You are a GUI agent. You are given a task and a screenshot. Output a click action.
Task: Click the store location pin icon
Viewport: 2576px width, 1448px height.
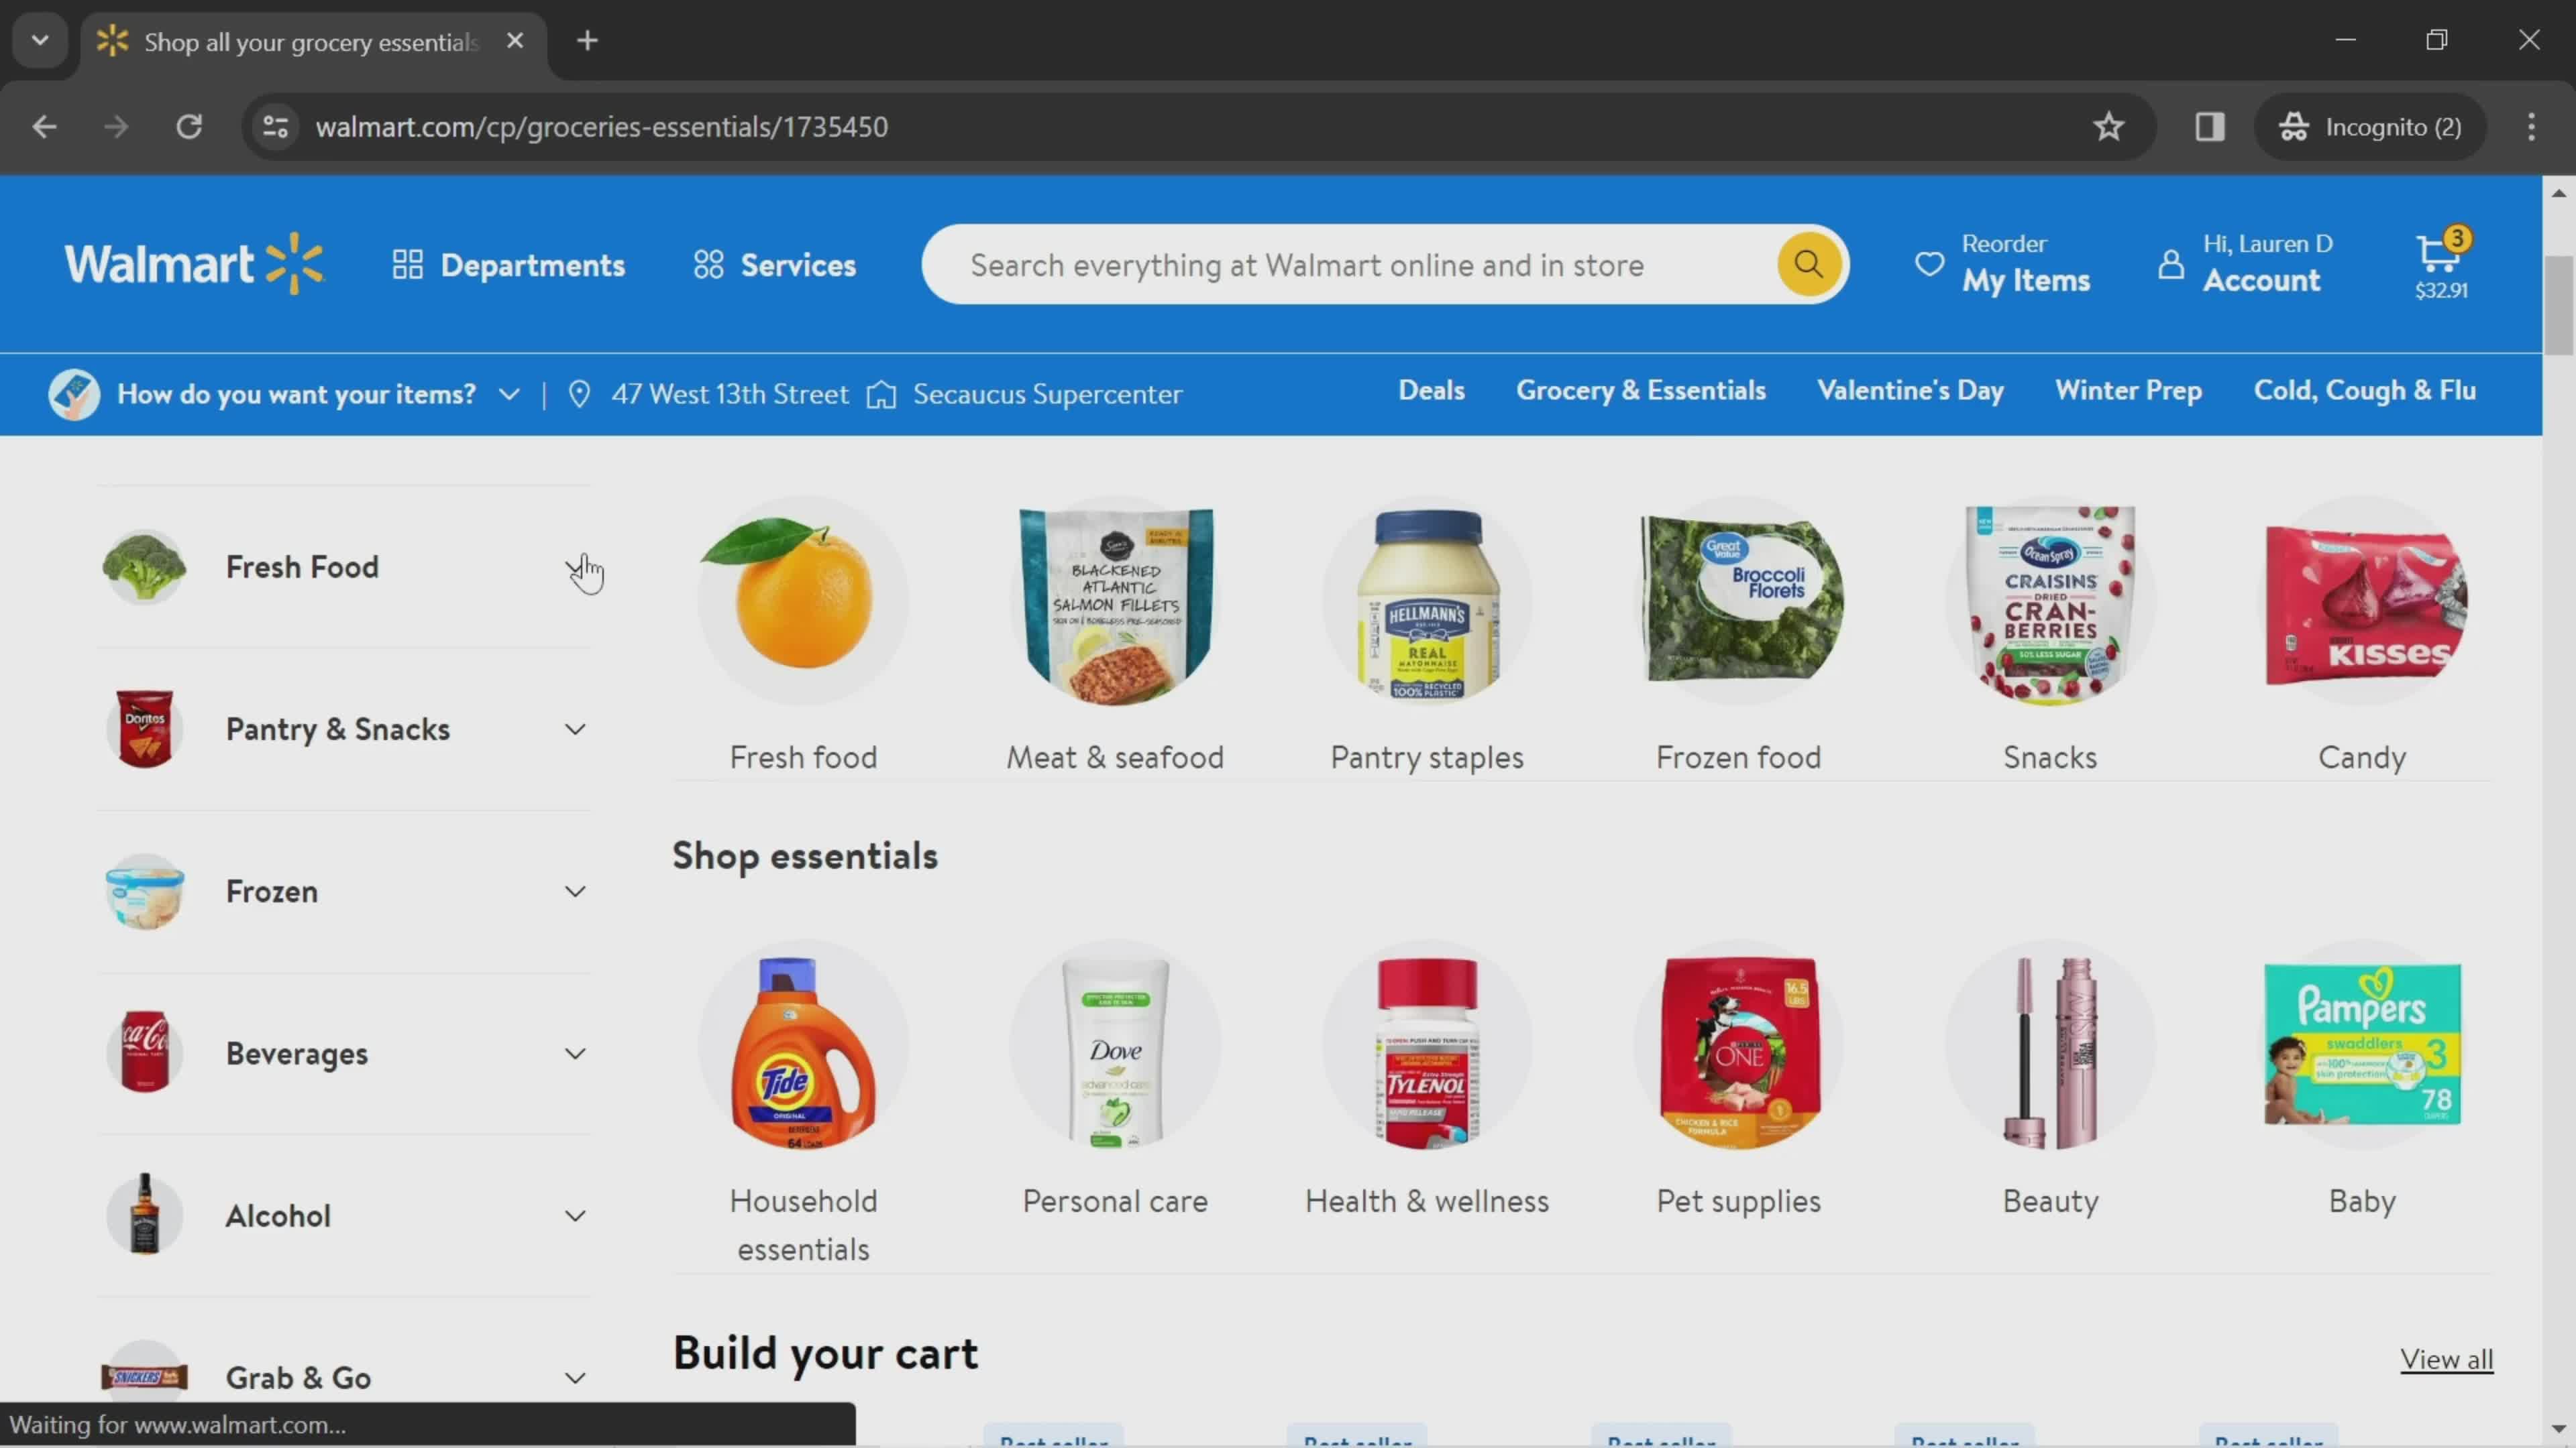point(578,392)
